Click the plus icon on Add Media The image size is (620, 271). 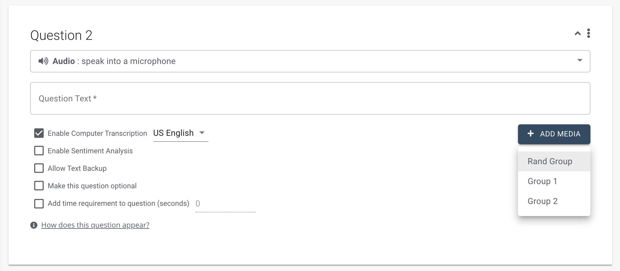tap(531, 134)
